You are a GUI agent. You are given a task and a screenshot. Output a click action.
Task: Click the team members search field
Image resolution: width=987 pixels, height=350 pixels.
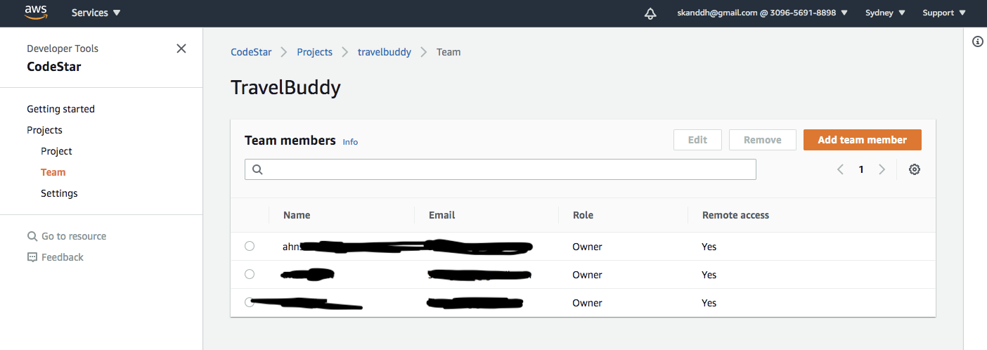point(501,169)
